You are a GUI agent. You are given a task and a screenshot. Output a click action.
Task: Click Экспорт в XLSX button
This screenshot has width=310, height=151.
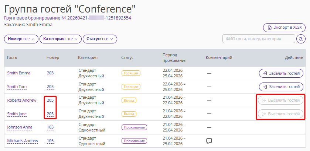[x=284, y=28]
